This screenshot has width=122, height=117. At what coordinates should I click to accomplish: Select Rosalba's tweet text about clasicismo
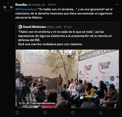pyautogui.click(x=64, y=13)
